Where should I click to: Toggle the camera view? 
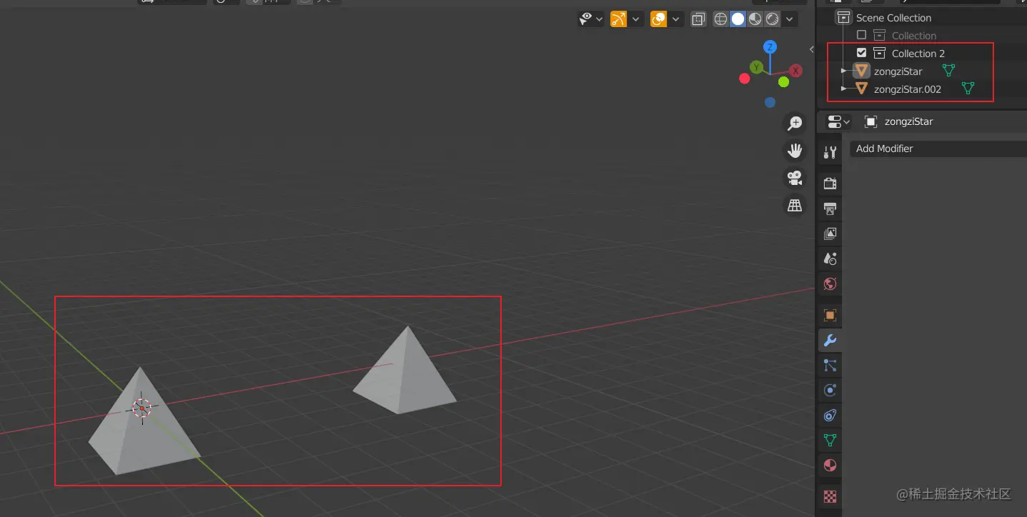tap(794, 178)
